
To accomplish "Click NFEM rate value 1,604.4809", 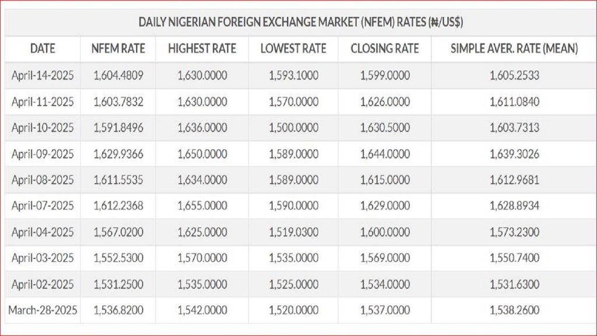I will (118, 76).
